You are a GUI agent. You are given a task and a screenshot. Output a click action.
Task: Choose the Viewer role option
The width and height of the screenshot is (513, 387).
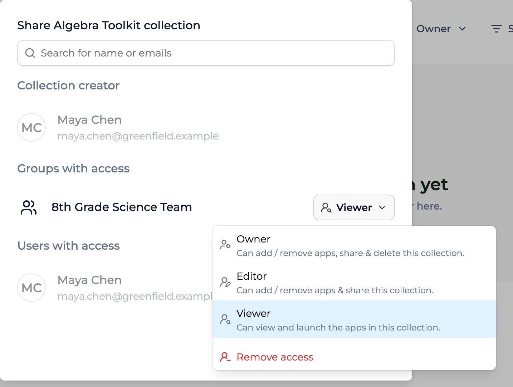click(354, 319)
